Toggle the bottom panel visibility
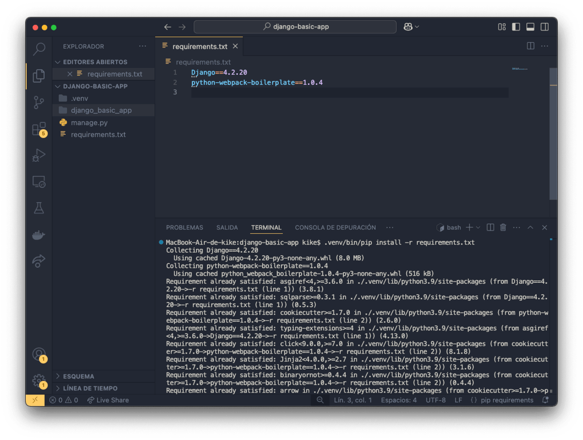This screenshot has height=440, width=583. point(531,27)
